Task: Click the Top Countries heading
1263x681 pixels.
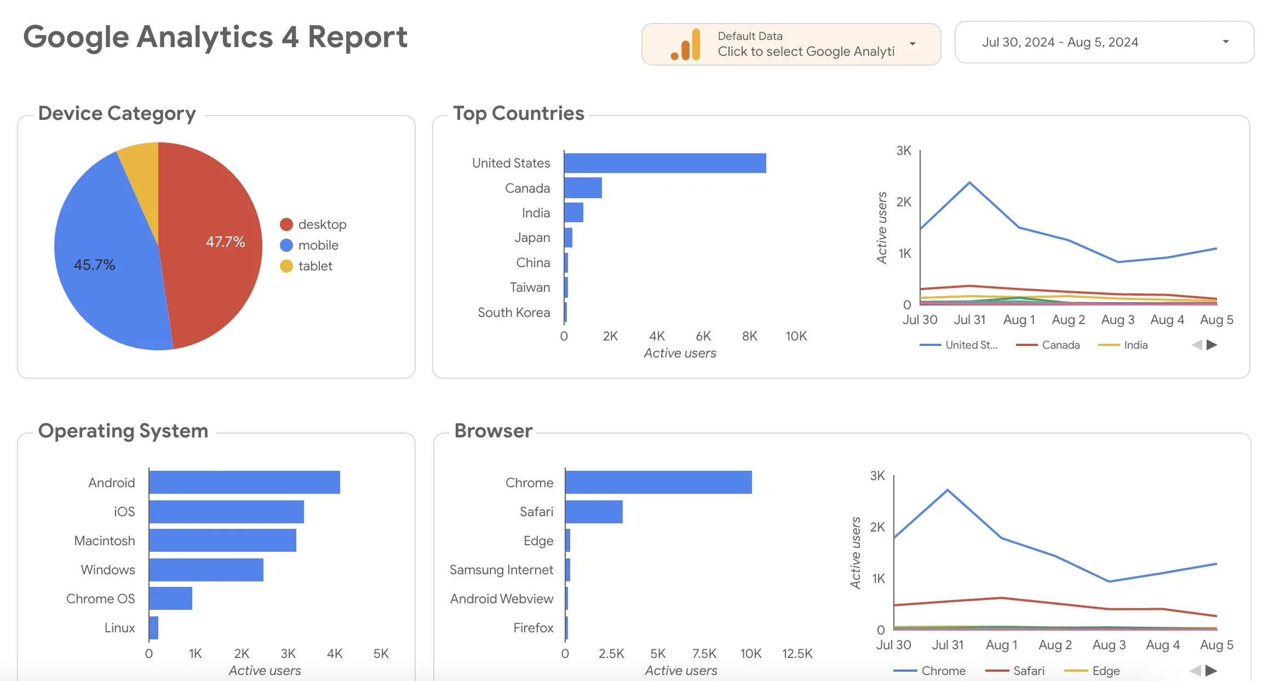Action: (519, 113)
